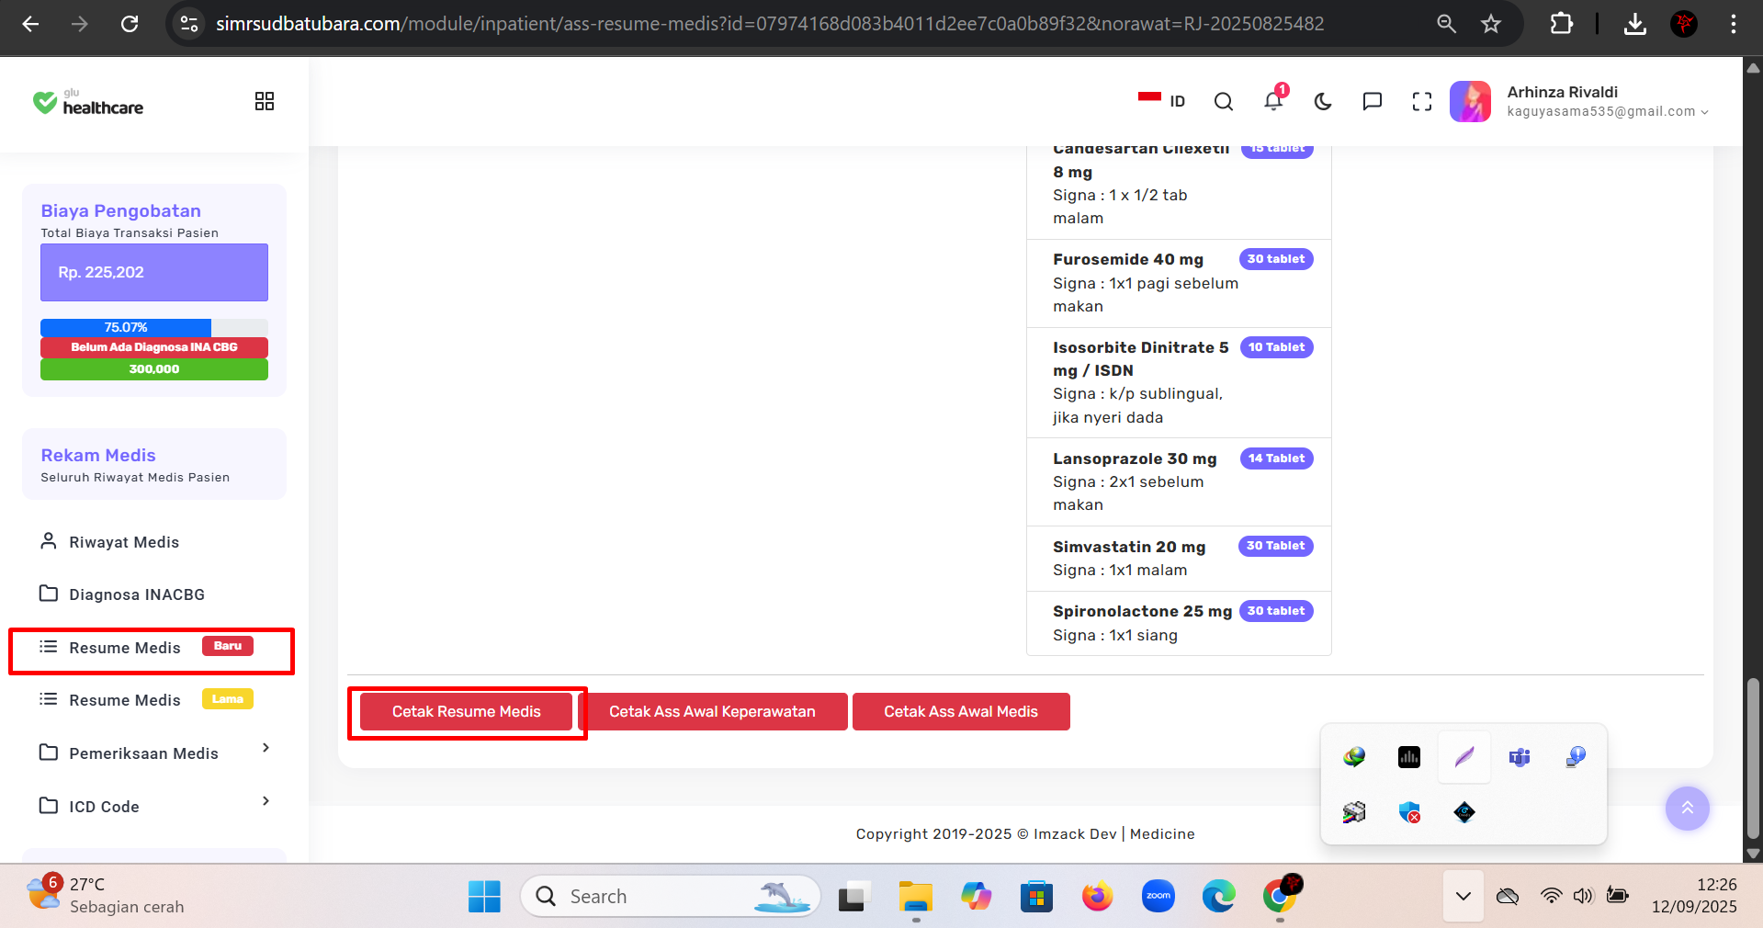1763x928 pixels.
Task: Open the Windows Start menu
Action: (484, 897)
